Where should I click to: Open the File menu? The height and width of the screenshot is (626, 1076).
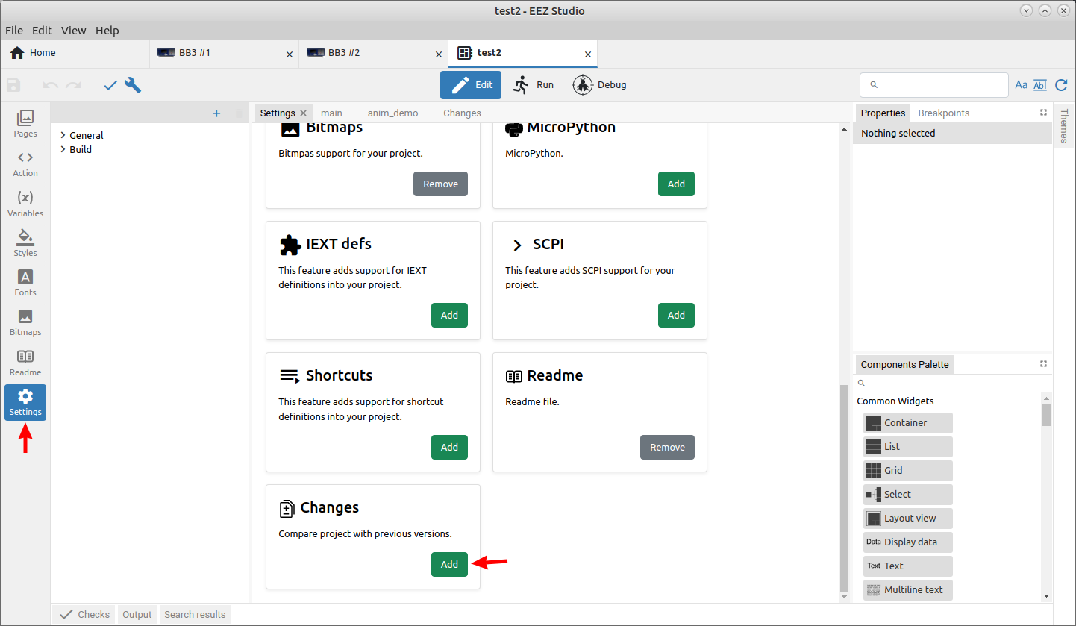click(x=14, y=31)
